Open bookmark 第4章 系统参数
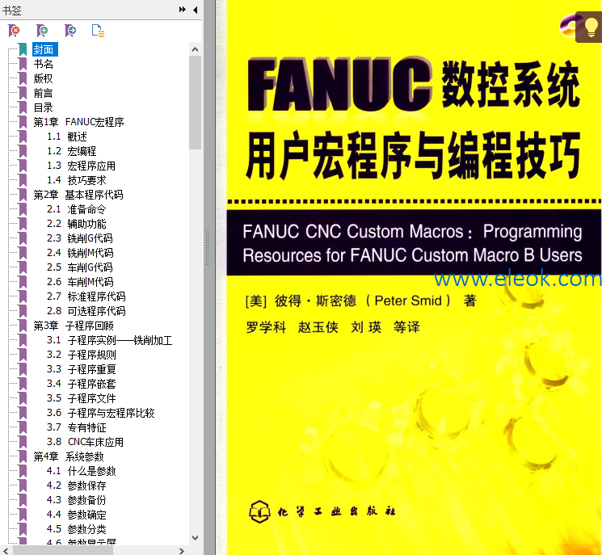Image resolution: width=602 pixels, height=555 pixels. click(69, 456)
